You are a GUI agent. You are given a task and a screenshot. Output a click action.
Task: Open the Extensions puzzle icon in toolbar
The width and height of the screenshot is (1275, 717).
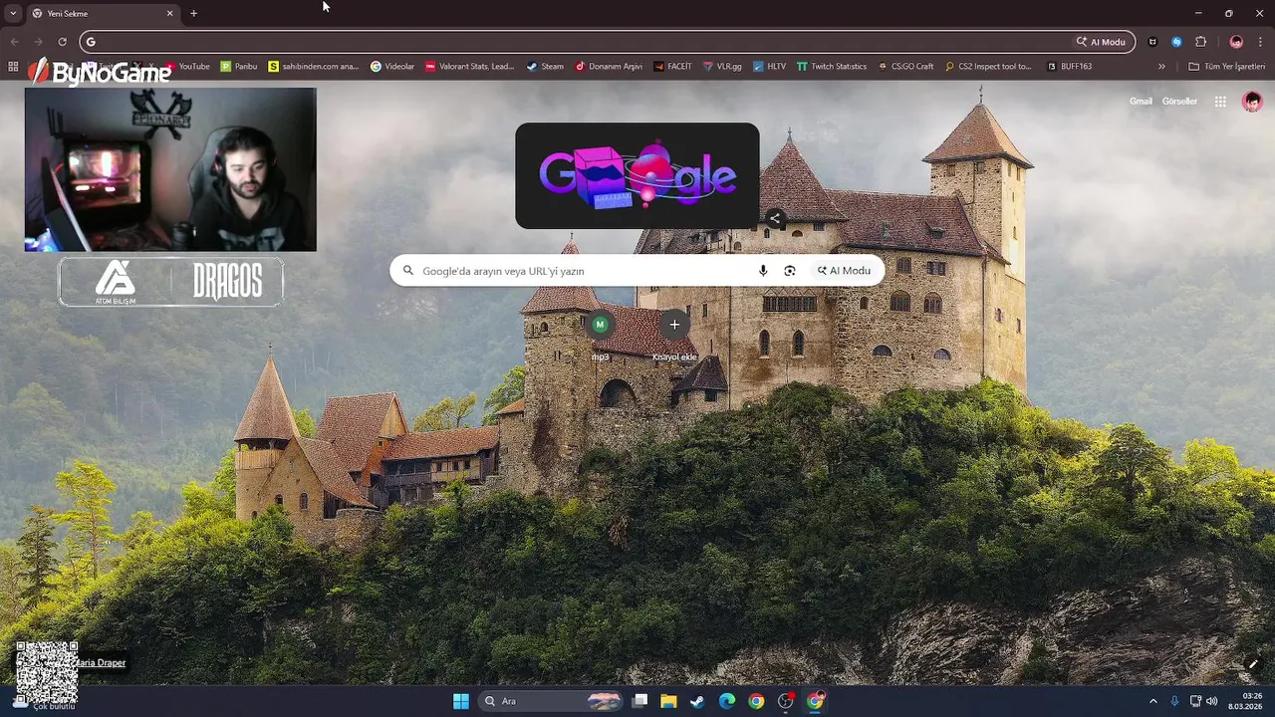1200,42
